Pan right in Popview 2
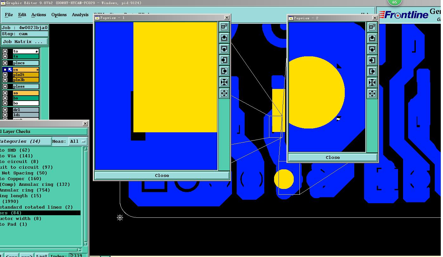443x257 pixels. point(372,72)
